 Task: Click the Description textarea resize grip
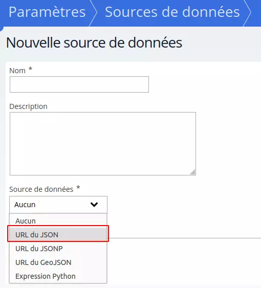[192, 172]
